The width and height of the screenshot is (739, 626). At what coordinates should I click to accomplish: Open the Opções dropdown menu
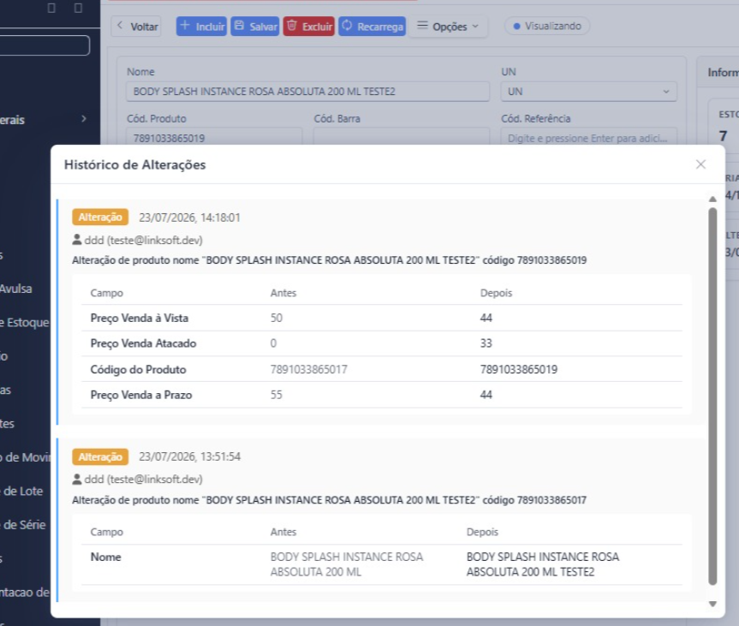coord(448,27)
